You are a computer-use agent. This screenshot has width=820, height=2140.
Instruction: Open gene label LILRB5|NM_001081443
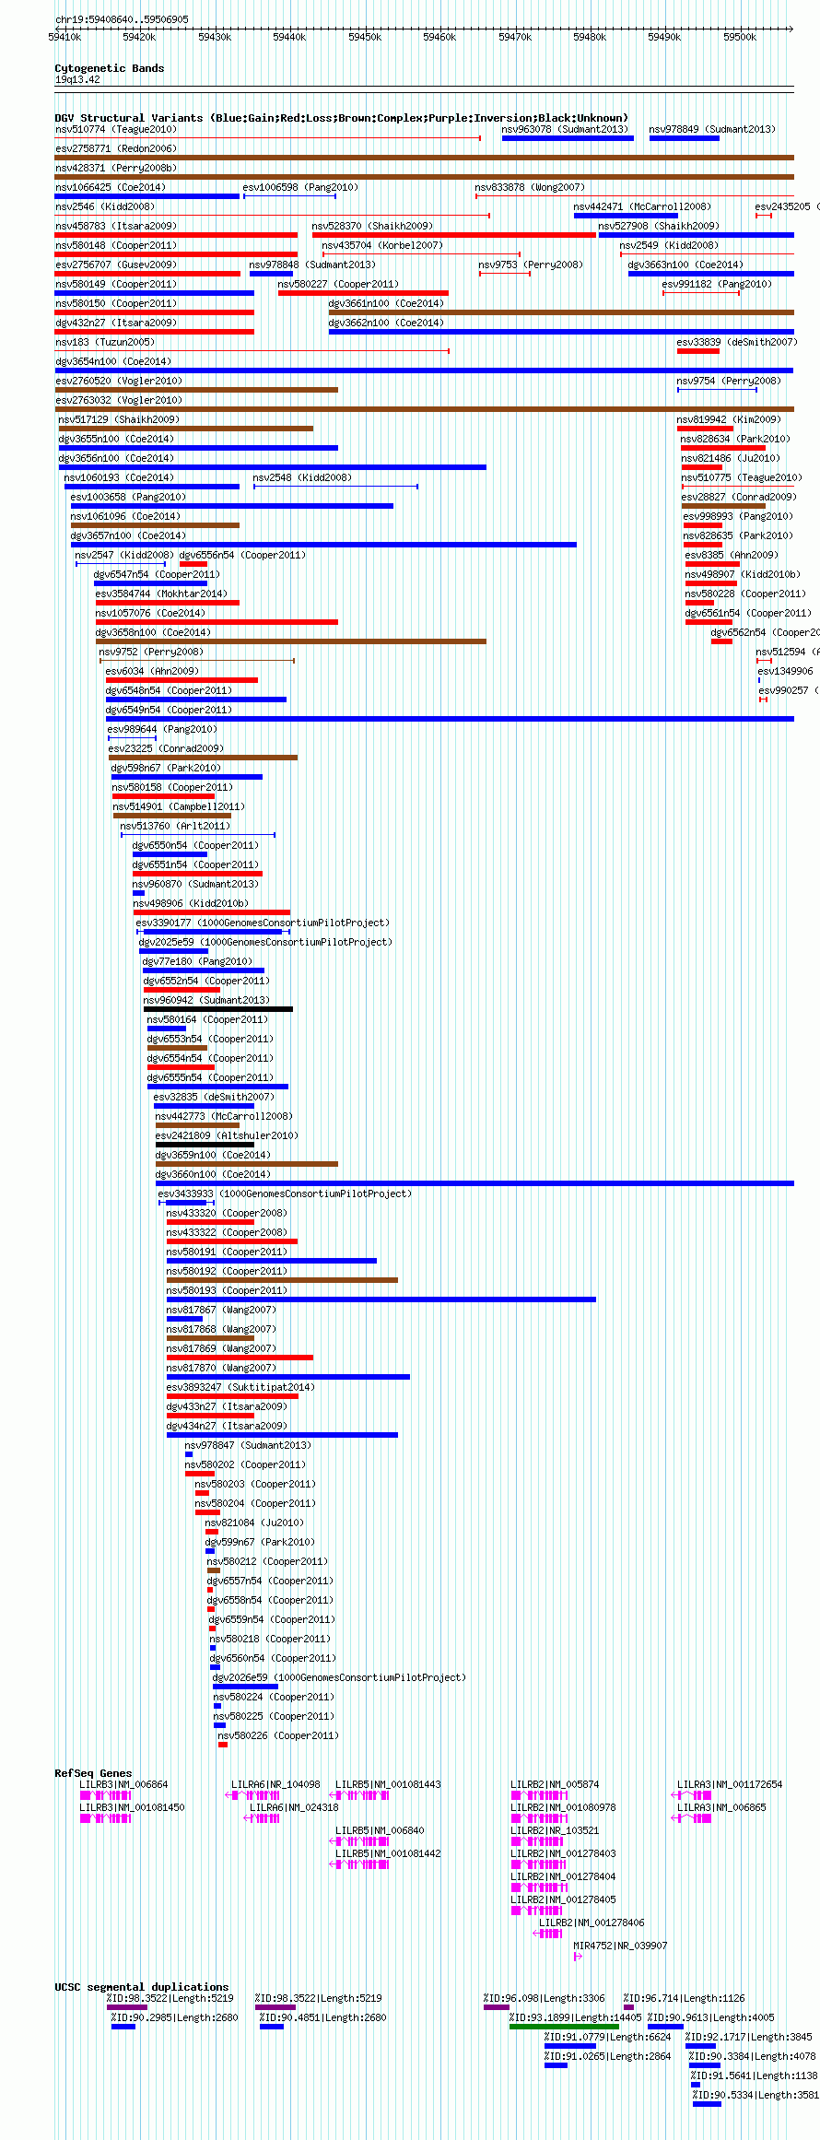(x=388, y=1785)
